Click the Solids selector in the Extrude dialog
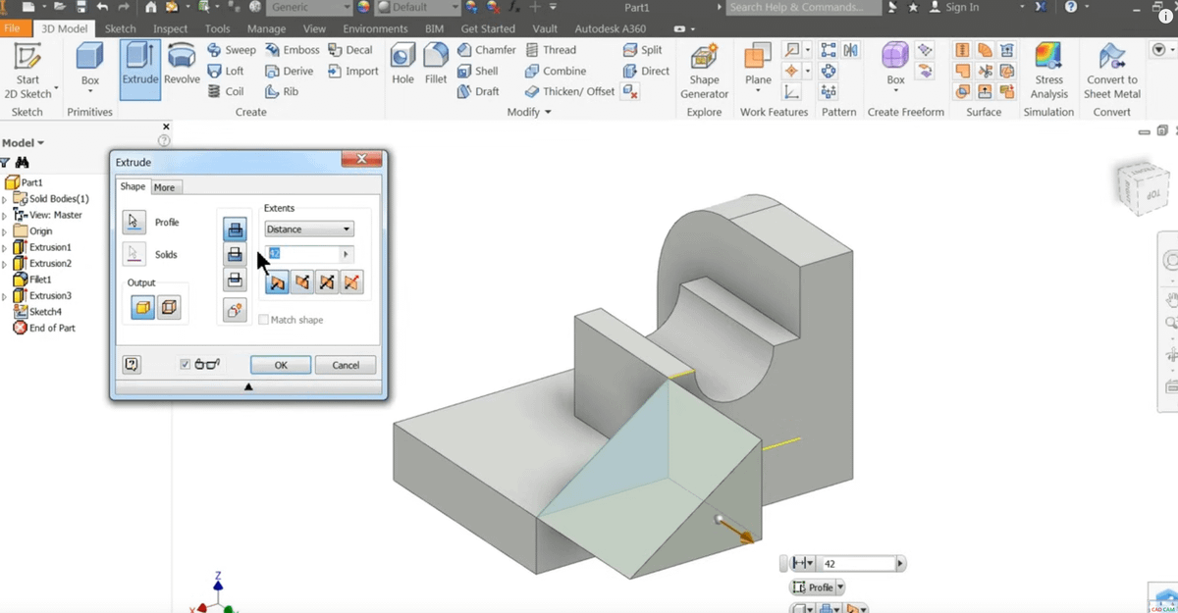This screenshot has height=613, width=1178. pyautogui.click(x=134, y=254)
